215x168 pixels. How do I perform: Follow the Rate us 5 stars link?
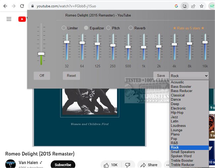point(189,28)
